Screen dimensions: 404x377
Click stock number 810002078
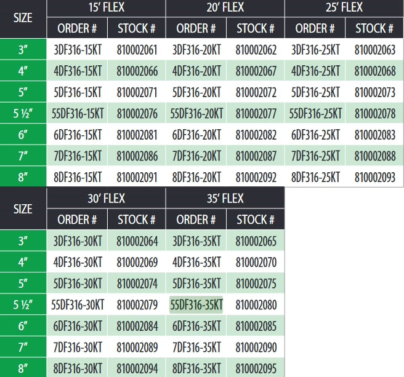tap(375, 114)
